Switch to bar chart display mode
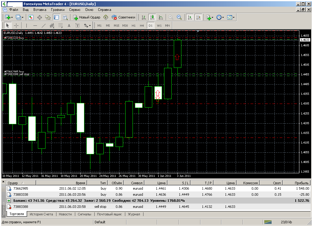Viewport: 313px width, 226px height. coord(143,17)
